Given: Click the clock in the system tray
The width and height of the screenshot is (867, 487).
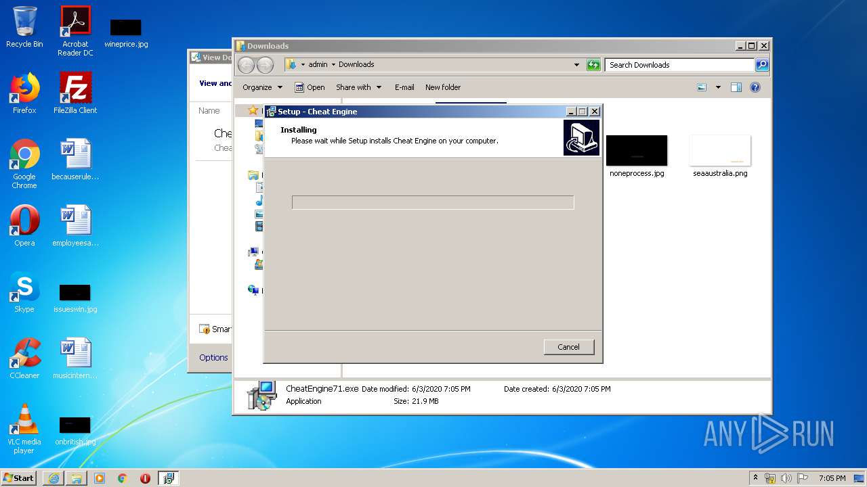Looking at the screenshot, I should (832, 478).
